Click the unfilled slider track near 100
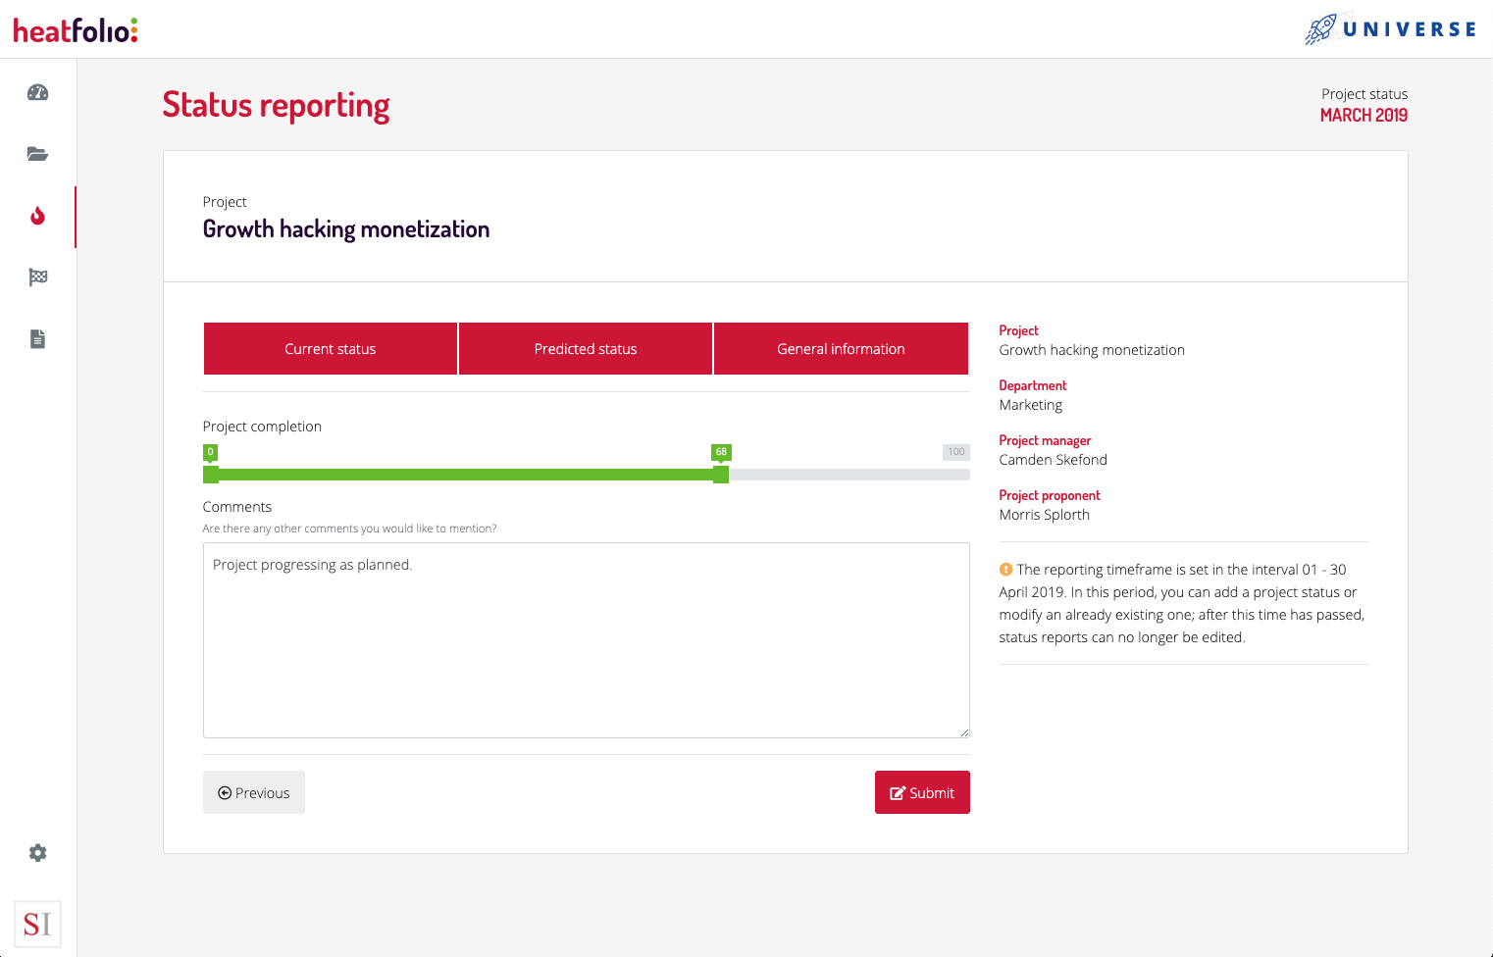Screen dimensions: 1493x957 (942, 475)
